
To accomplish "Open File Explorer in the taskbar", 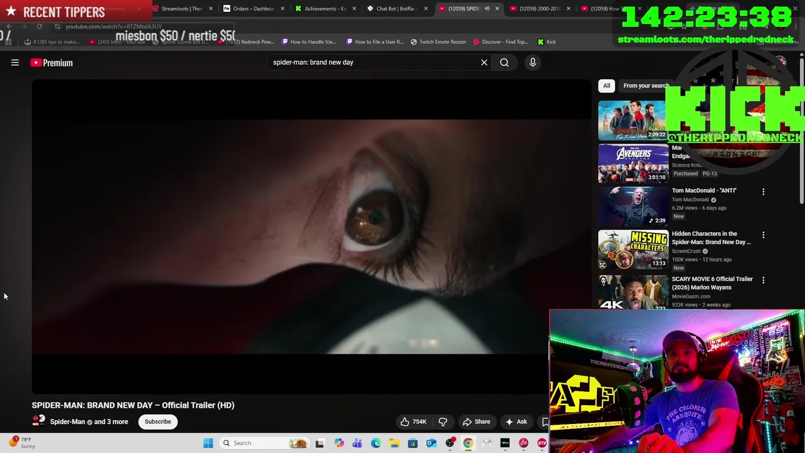I will 394,443.
